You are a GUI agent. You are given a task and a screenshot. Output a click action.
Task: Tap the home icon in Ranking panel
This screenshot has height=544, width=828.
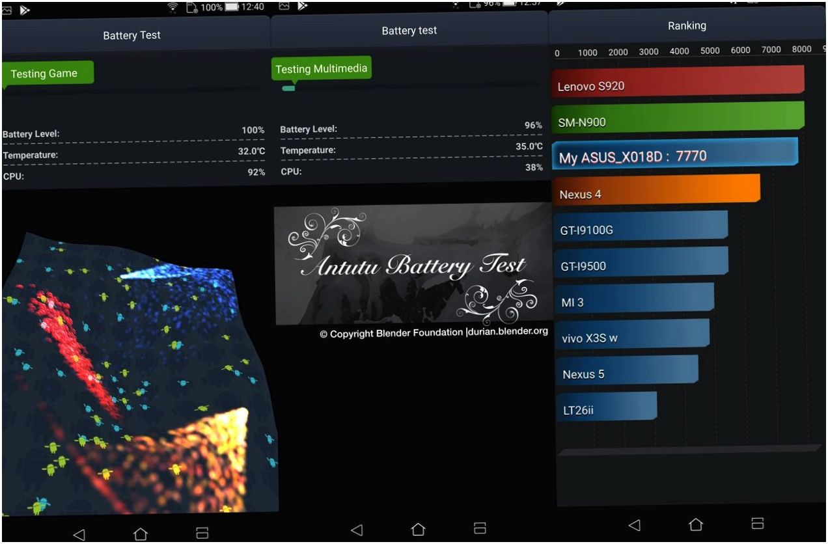click(696, 524)
